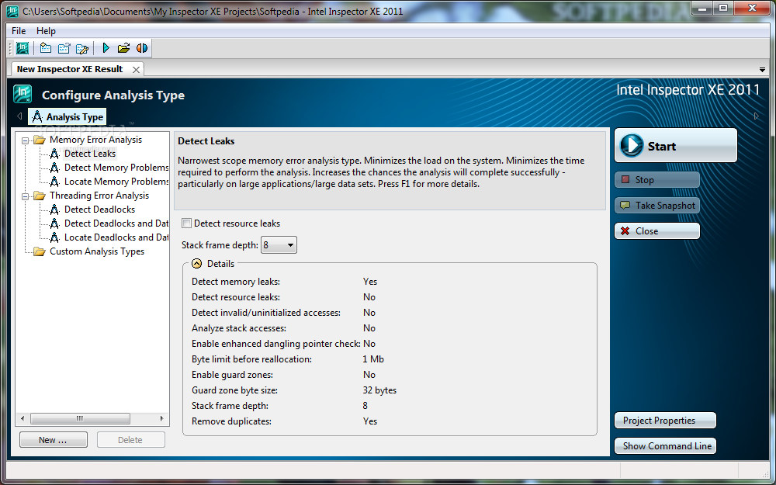776x485 pixels.
Task: Click the large Inspector XE header logo
Action: (23, 94)
